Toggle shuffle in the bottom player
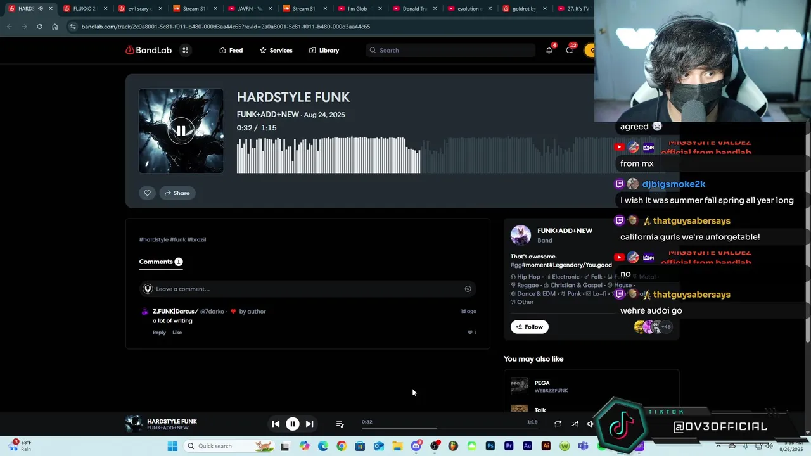This screenshot has height=456, width=811. pyautogui.click(x=575, y=424)
